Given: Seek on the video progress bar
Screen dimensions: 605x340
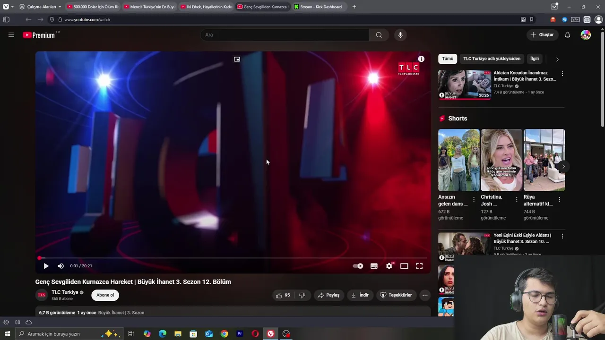Looking at the screenshot, I should 233,258.
